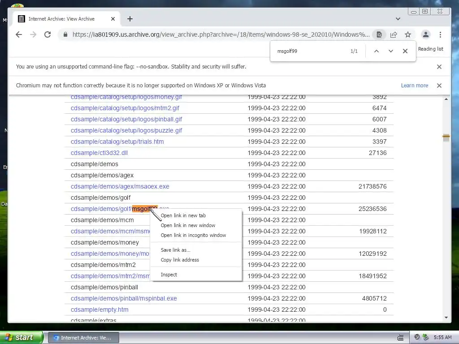Click the 5:55 AM taskbar clock
459x344 pixels.
coord(442,337)
